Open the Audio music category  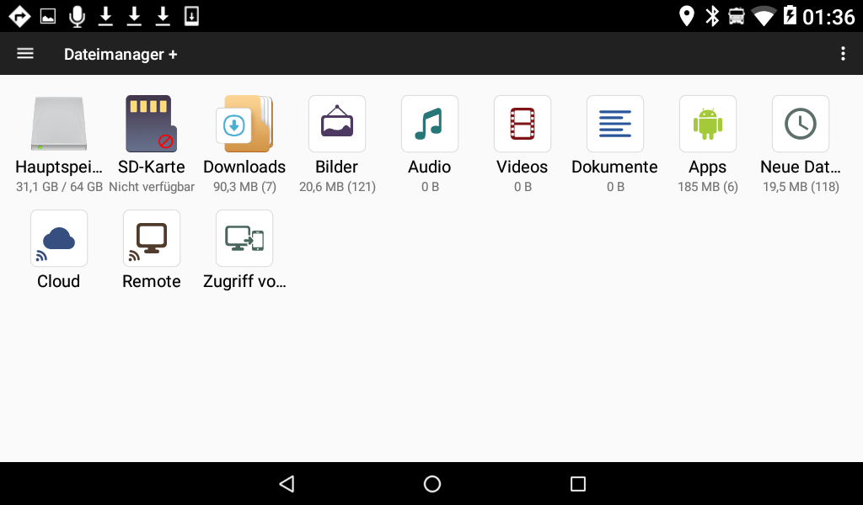click(430, 125)
